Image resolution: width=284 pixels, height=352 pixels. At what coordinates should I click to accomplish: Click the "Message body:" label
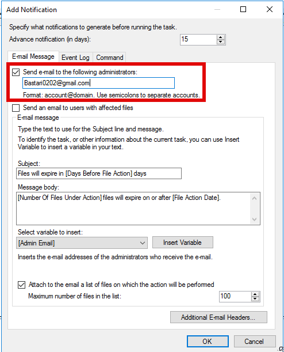pyautogui.click(x=39, y=187)
